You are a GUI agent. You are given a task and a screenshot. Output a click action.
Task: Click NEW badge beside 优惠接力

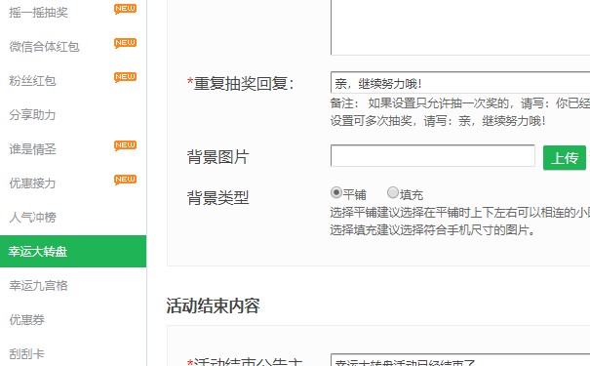125,180
